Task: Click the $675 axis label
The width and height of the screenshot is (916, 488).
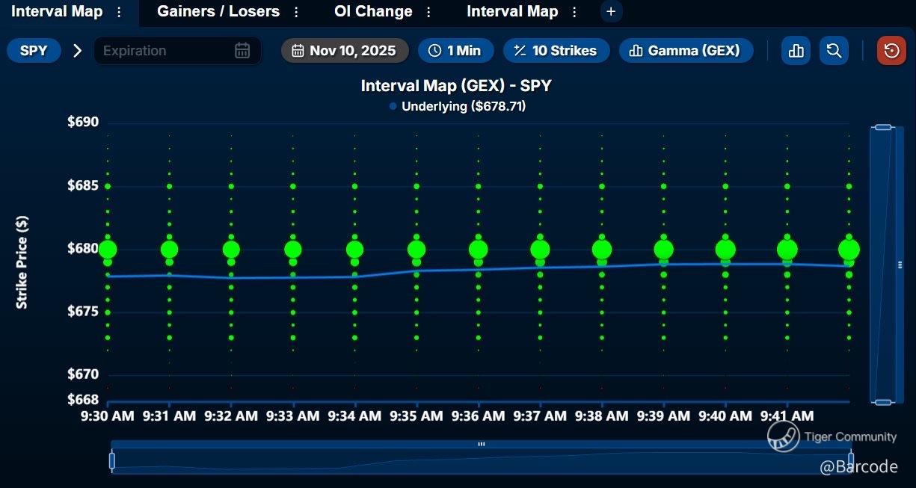Action: tap(83, 311)
